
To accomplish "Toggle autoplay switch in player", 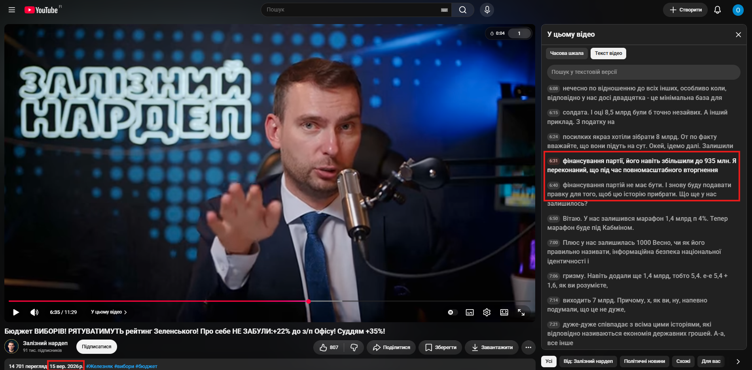I will click(453, 312).
